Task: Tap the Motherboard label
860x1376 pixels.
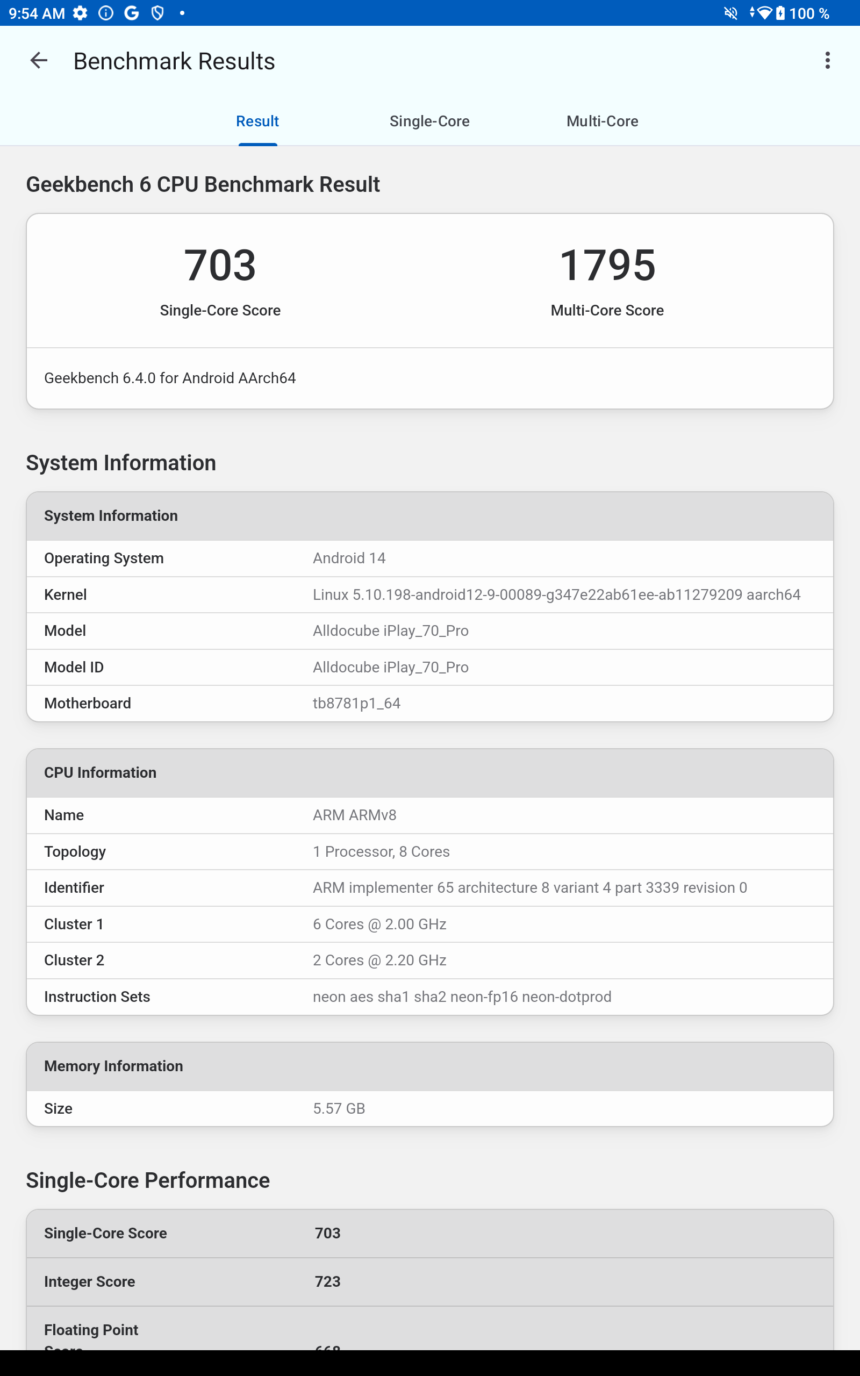Action: (x=88, y=704)
